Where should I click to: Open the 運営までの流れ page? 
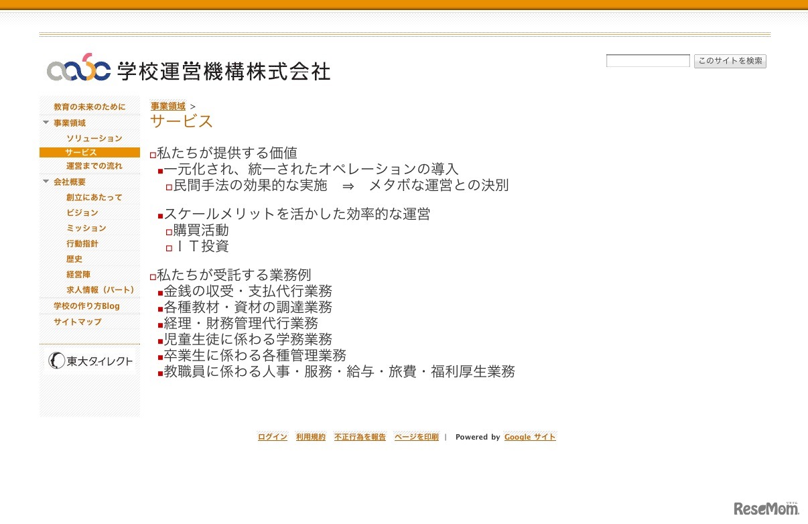[94, 166]
